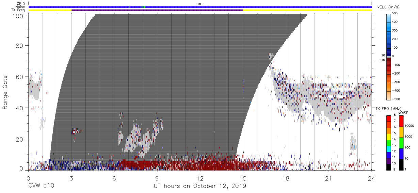Viewport: 418px width, 193px height.
Task: Click the '400' tick on VELO colorbar
Action: 395,22
